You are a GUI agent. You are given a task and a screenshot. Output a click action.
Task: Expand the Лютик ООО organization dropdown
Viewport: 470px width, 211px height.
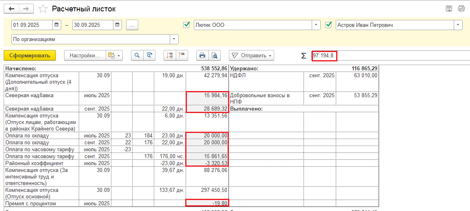(x=316, y=25)
